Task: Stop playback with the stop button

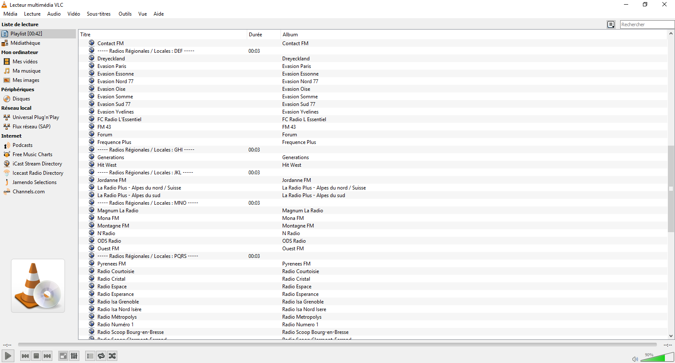Action: pyautogui.click(x=36, y=356)
